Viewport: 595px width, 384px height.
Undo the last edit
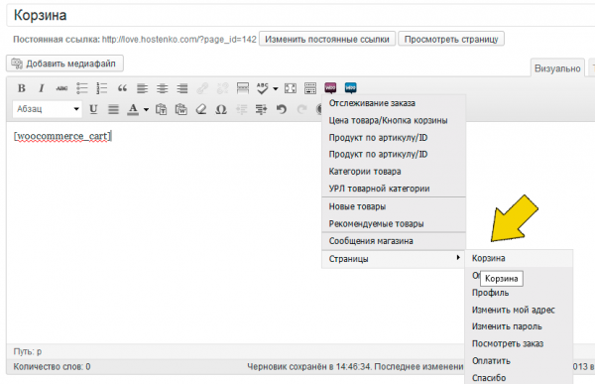[x=282, y=109]
